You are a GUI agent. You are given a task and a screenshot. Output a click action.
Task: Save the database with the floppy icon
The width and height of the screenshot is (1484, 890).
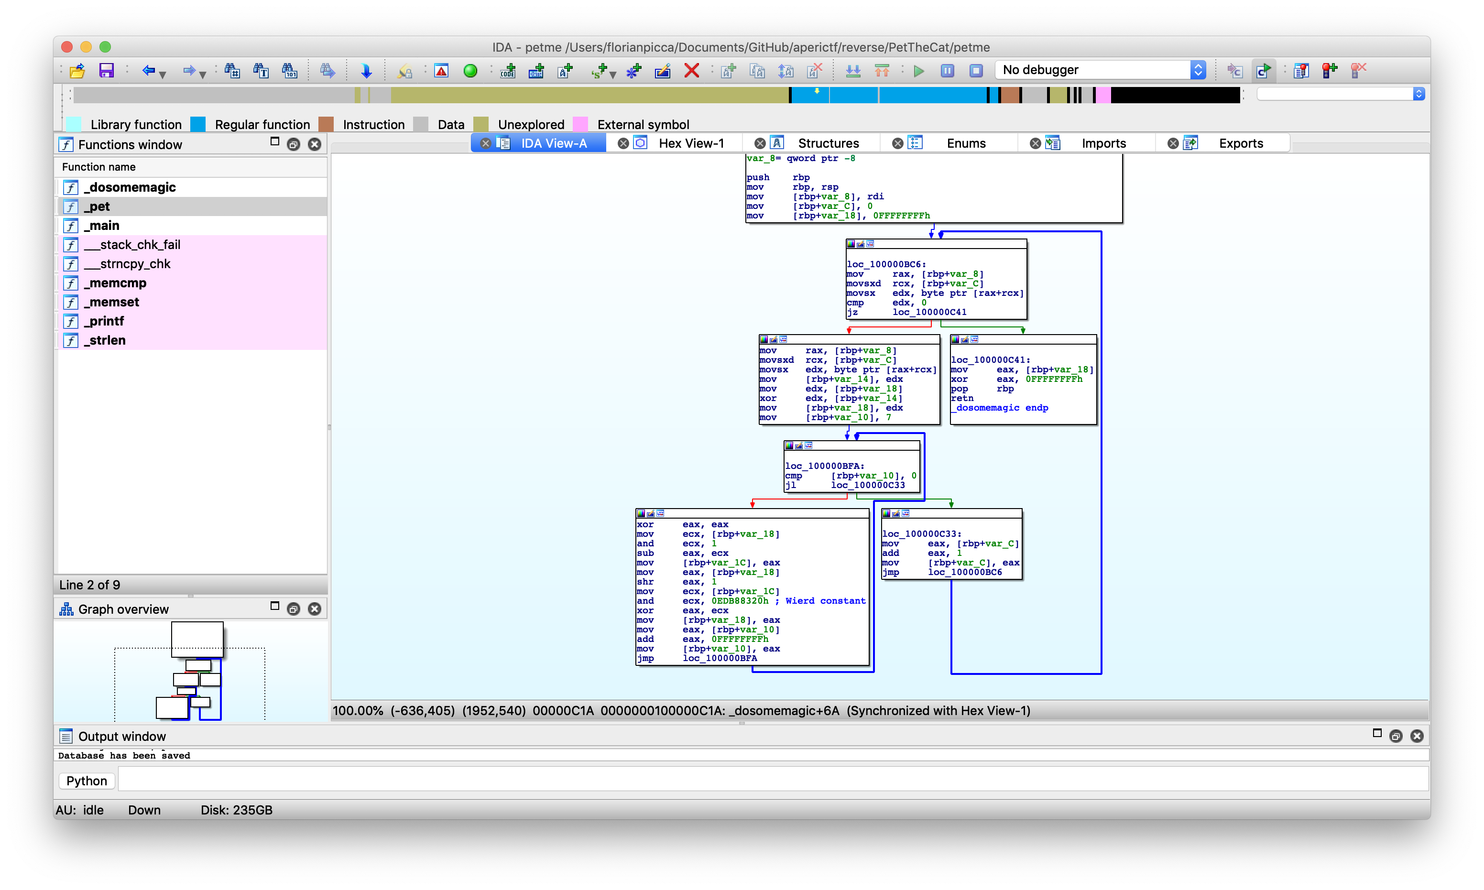107,71
